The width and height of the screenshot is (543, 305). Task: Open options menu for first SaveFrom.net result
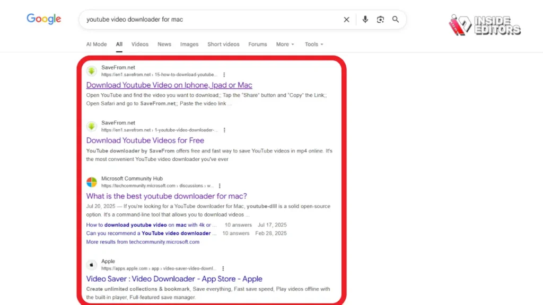pyautogui.click(x=224, y=75)
